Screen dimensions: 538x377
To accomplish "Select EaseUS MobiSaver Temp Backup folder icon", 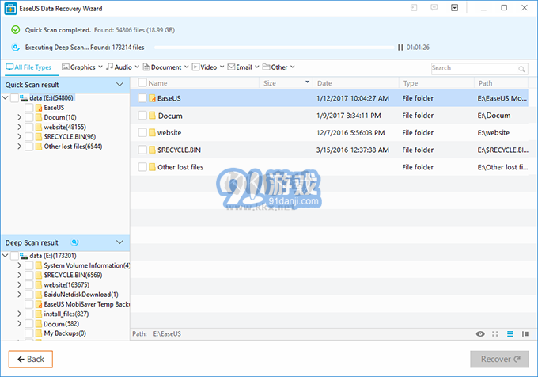I will 39,304.
